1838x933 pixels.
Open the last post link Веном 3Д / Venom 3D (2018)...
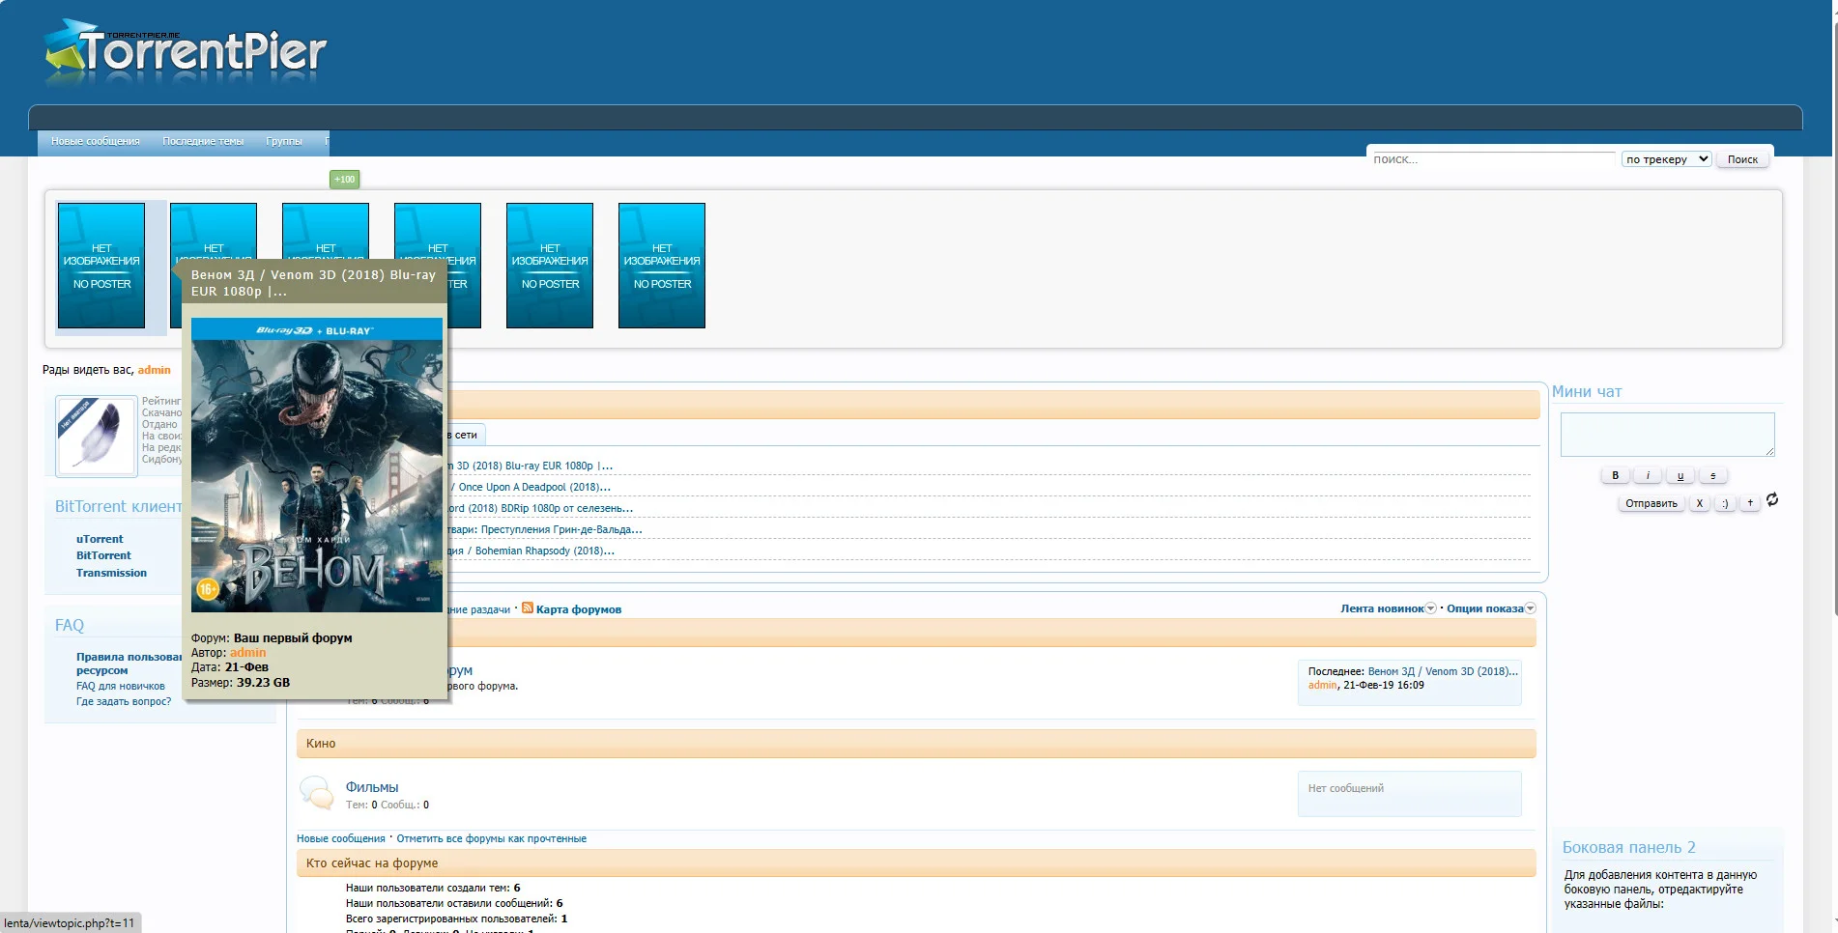pos(1443,671)
